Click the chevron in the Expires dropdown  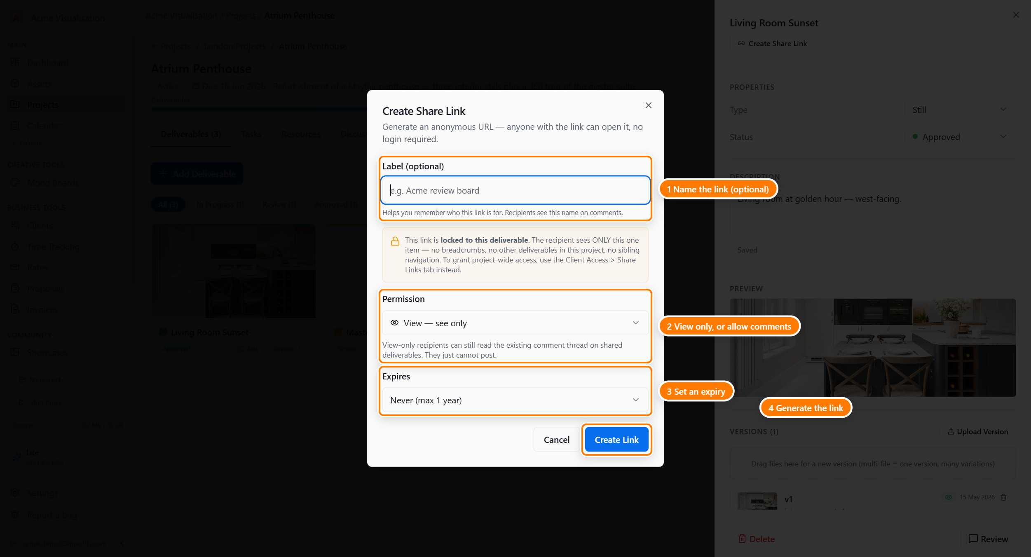point(636,400)
